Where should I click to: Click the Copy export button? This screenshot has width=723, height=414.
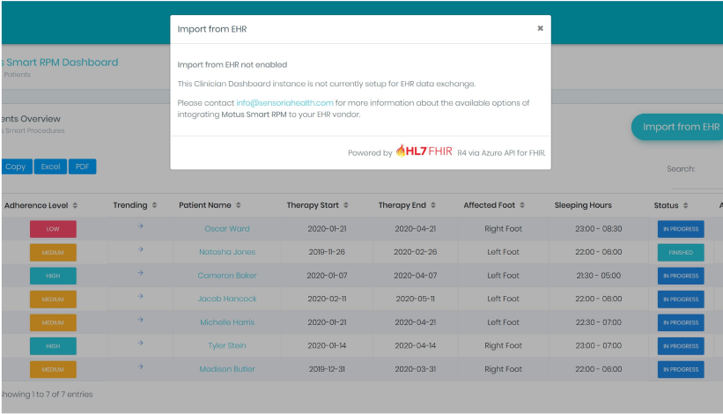click(15, 166)
